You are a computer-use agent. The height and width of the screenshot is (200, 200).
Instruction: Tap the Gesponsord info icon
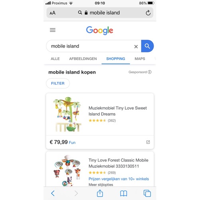click(150, 72)
